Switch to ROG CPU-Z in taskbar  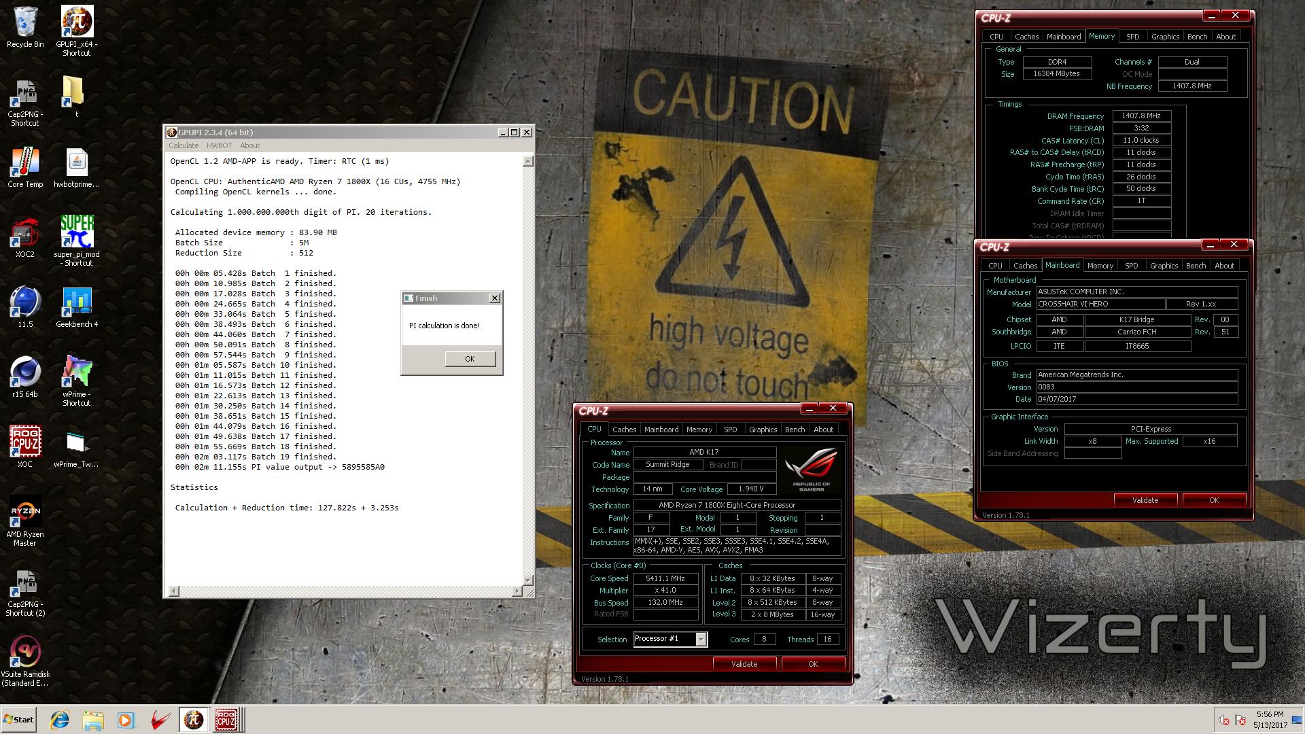227,720
